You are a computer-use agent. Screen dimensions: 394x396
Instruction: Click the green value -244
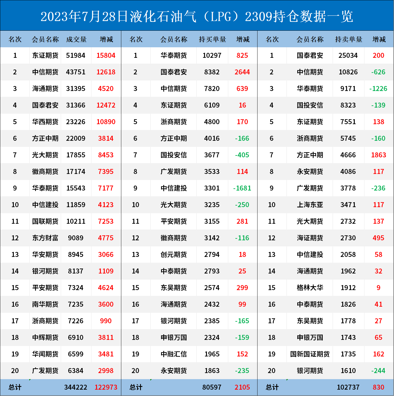(x=378, y=371)
